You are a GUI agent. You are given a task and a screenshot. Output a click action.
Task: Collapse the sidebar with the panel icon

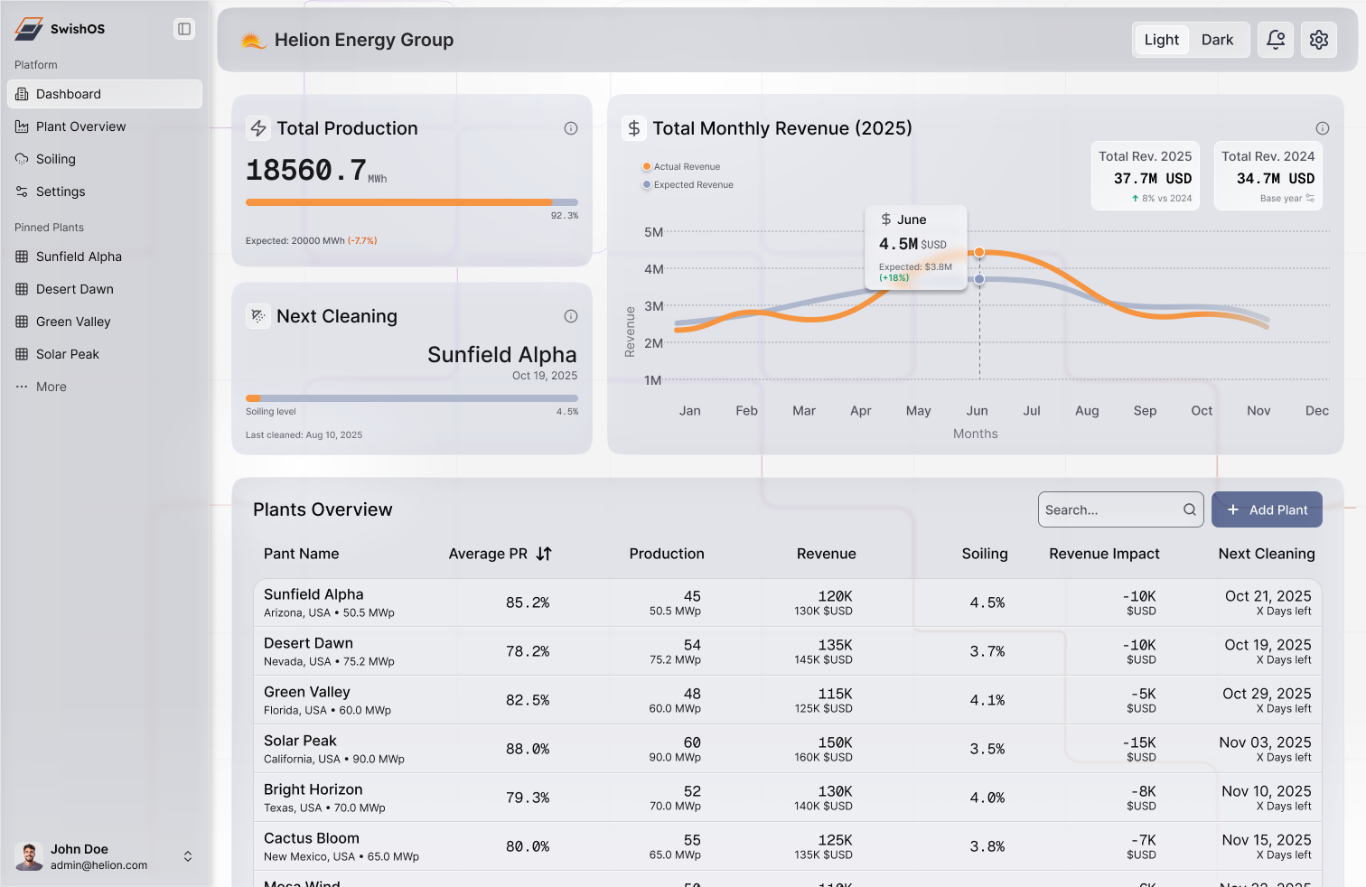tap(184, 29)
